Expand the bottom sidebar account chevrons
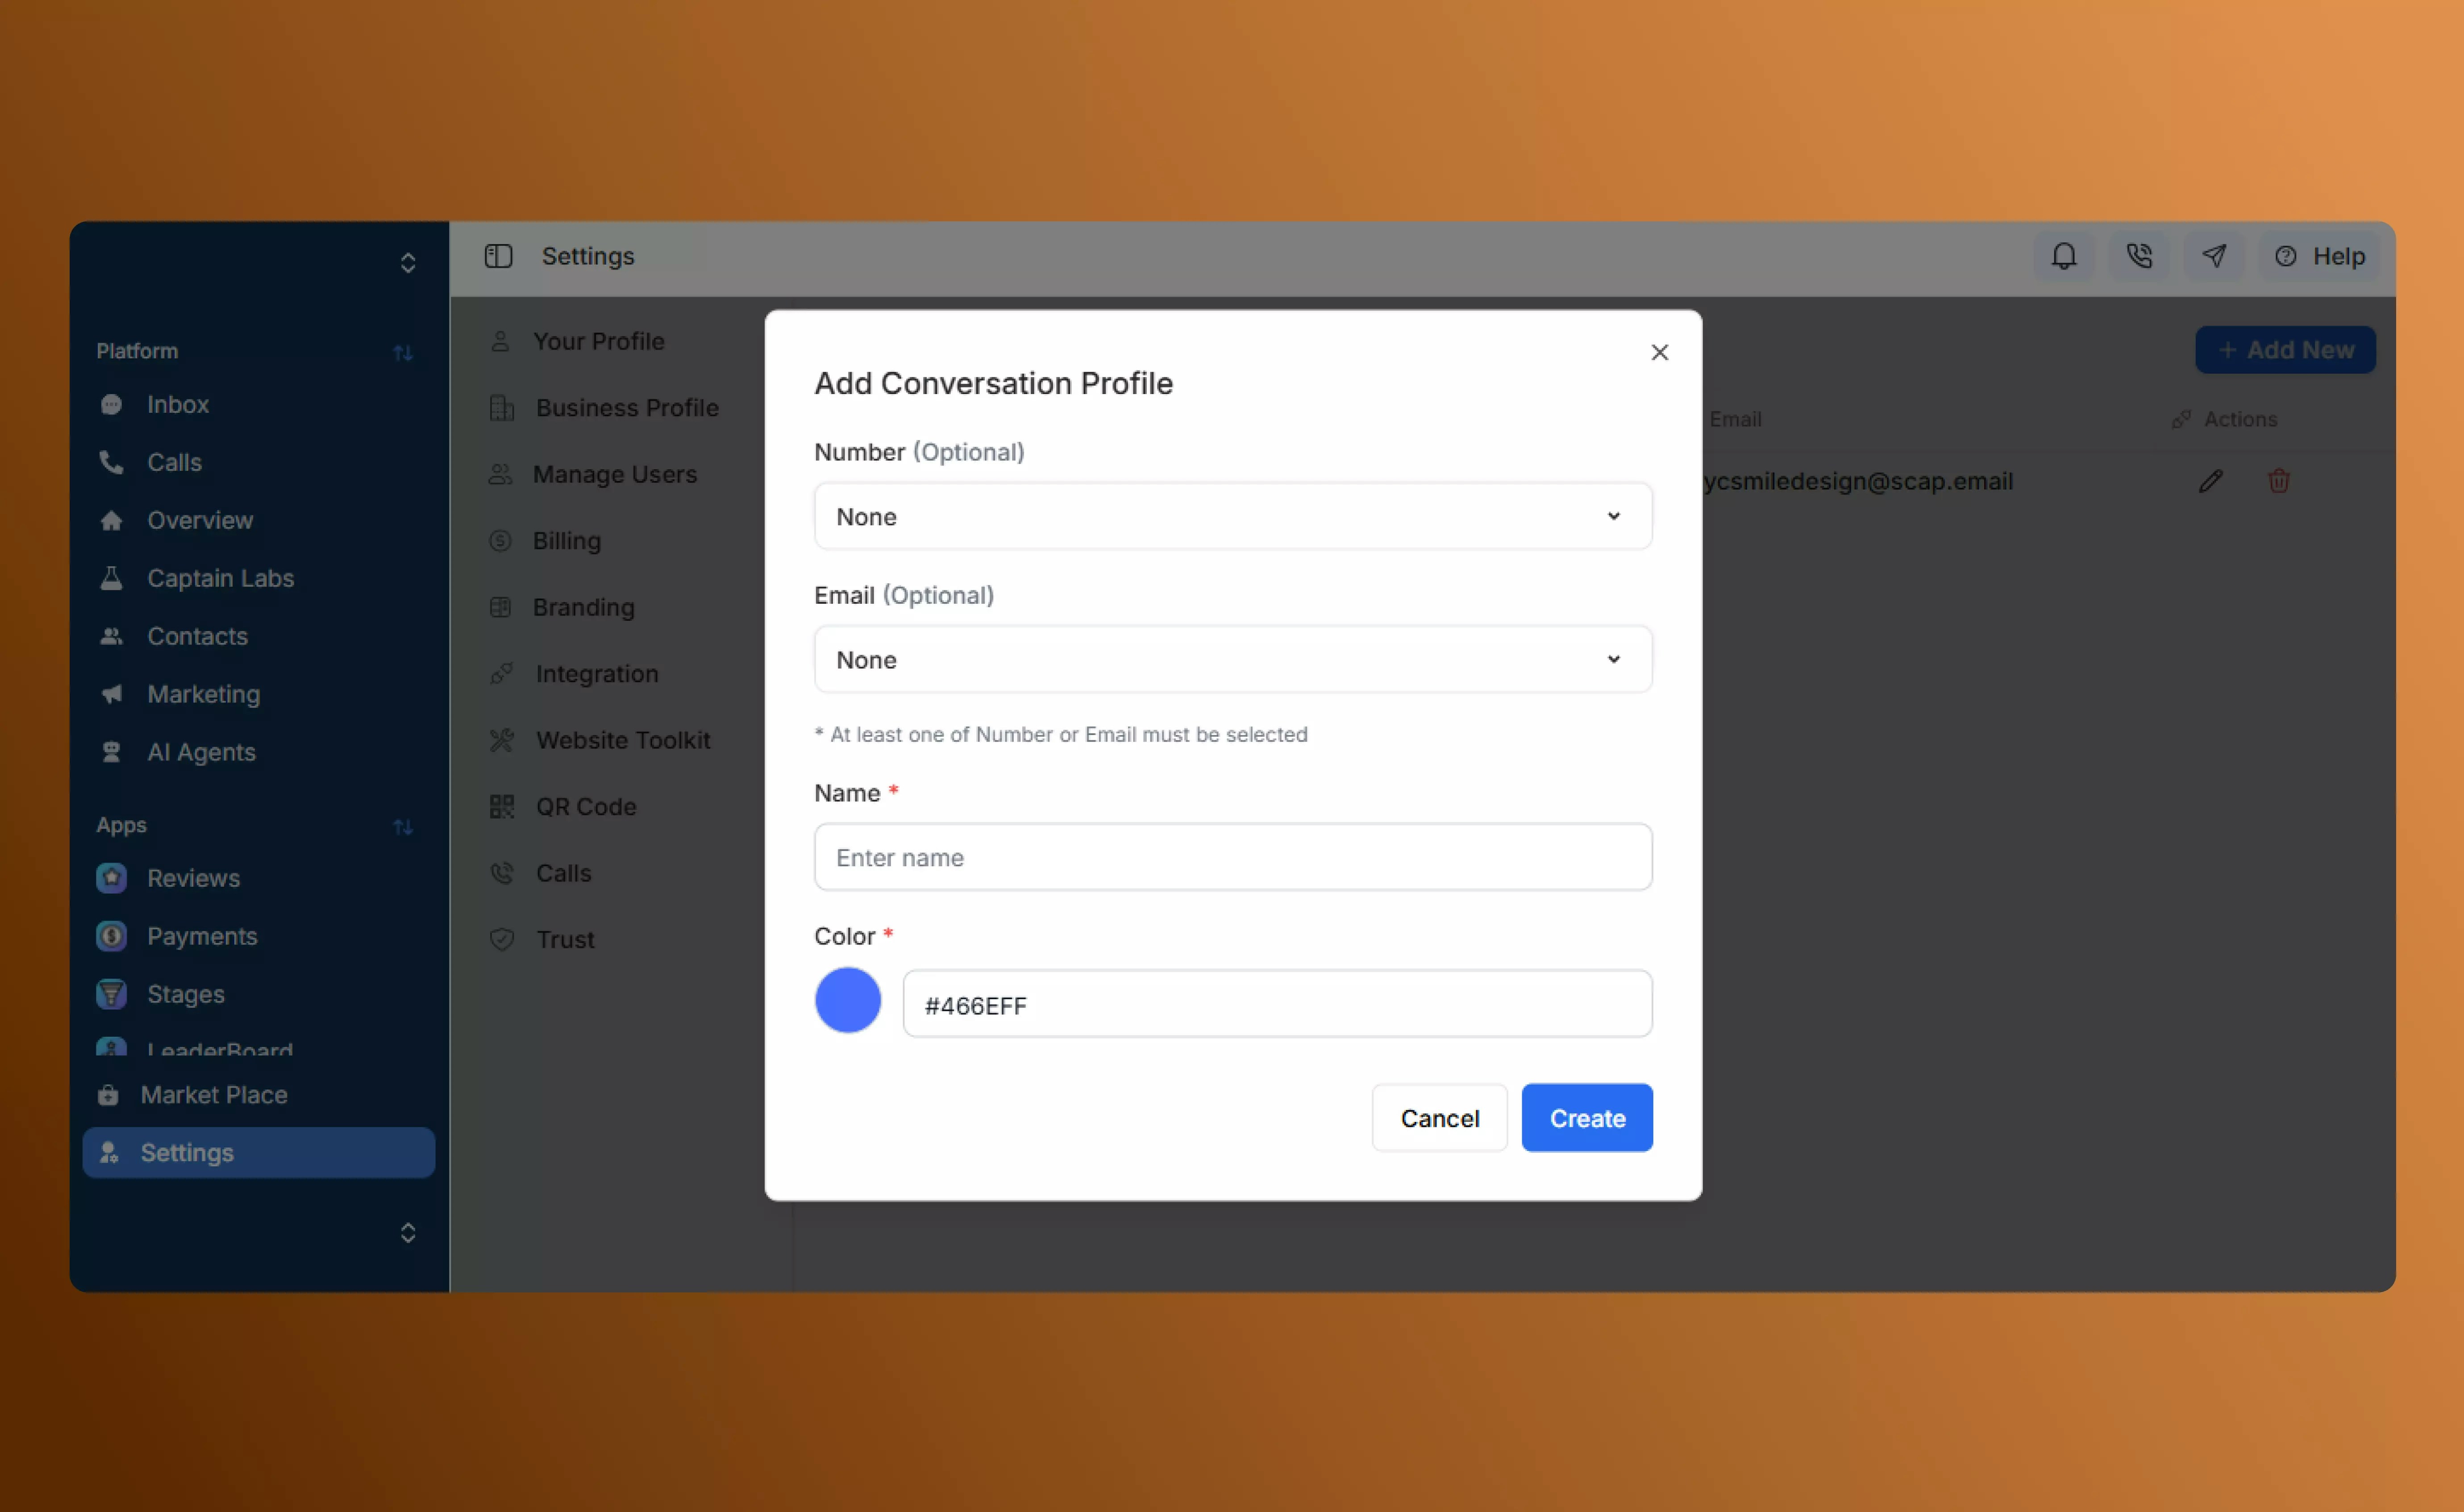Image resolution: width=2464 pixels, height=1512 pixels. (x=408, y=1232)
